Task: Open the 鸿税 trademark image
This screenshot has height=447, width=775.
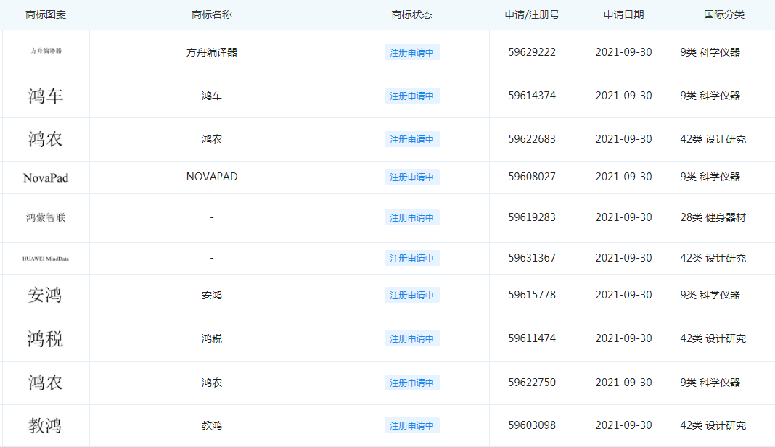Action: [x=45, y=339]
